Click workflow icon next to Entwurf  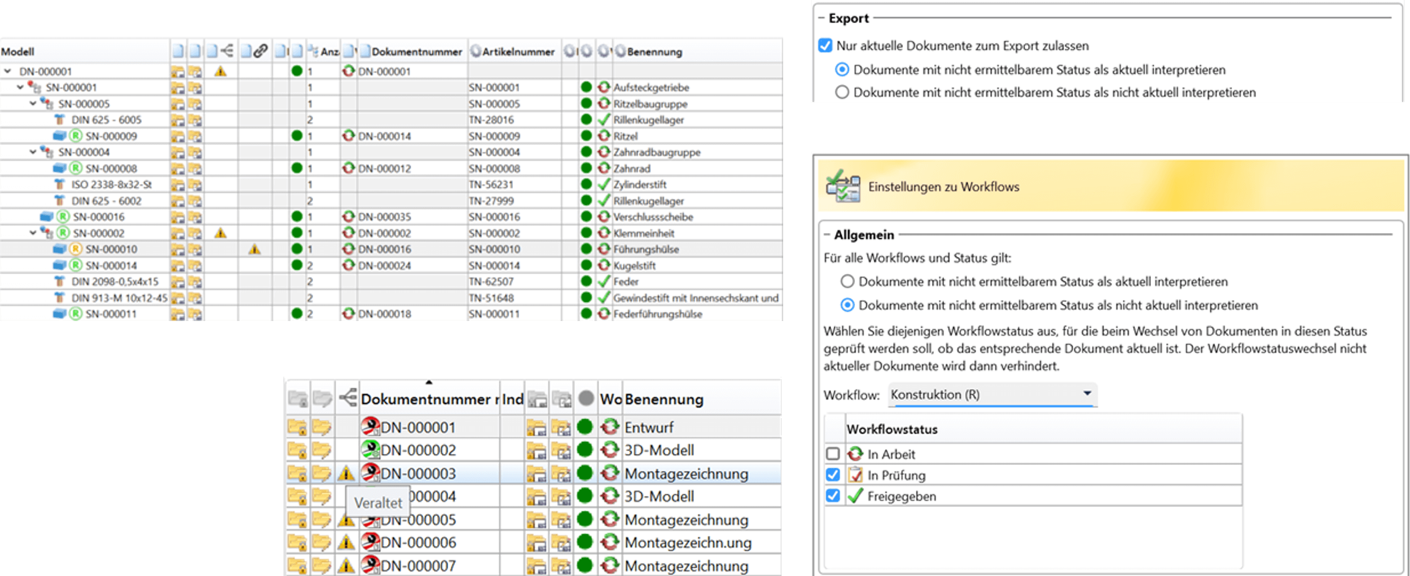(609, 427)
